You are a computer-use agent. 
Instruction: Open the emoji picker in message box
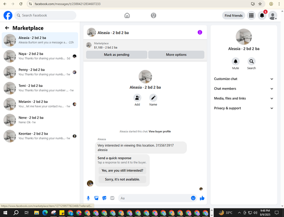[193, 198]
